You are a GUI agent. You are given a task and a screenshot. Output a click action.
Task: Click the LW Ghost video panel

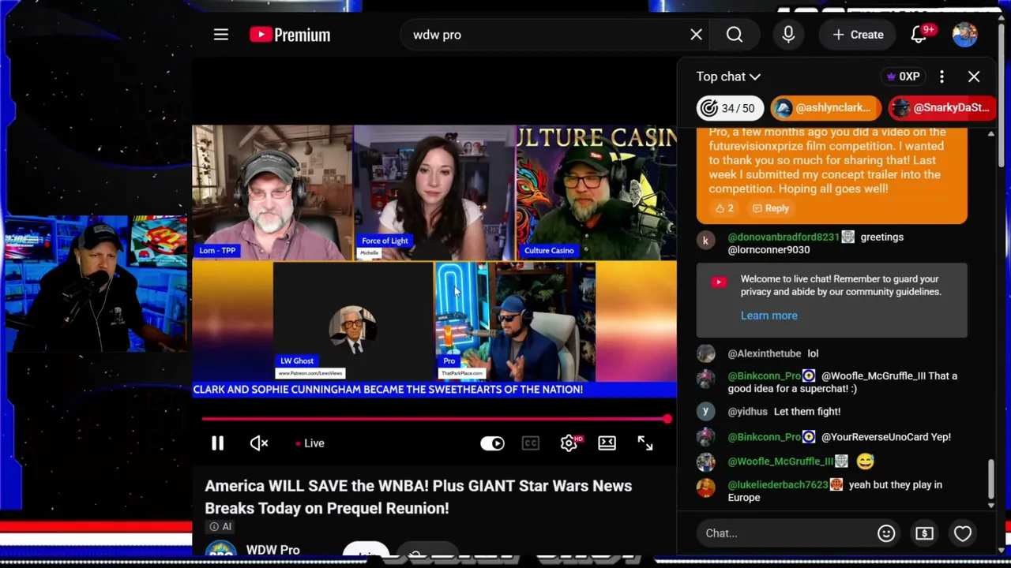353,322
